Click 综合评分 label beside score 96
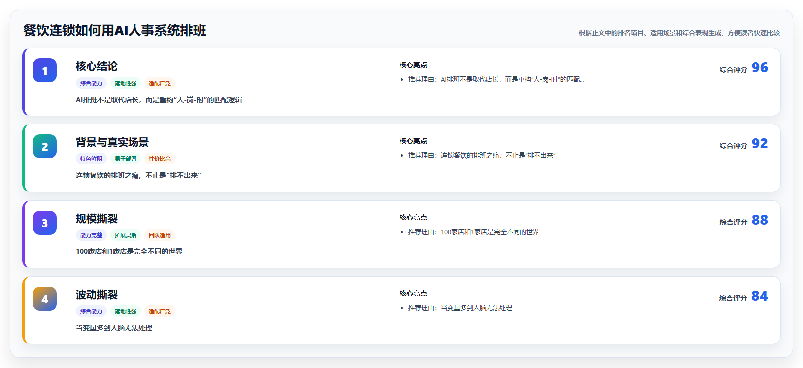The width and height of the screenshot is (803, 368). [733, 70]
